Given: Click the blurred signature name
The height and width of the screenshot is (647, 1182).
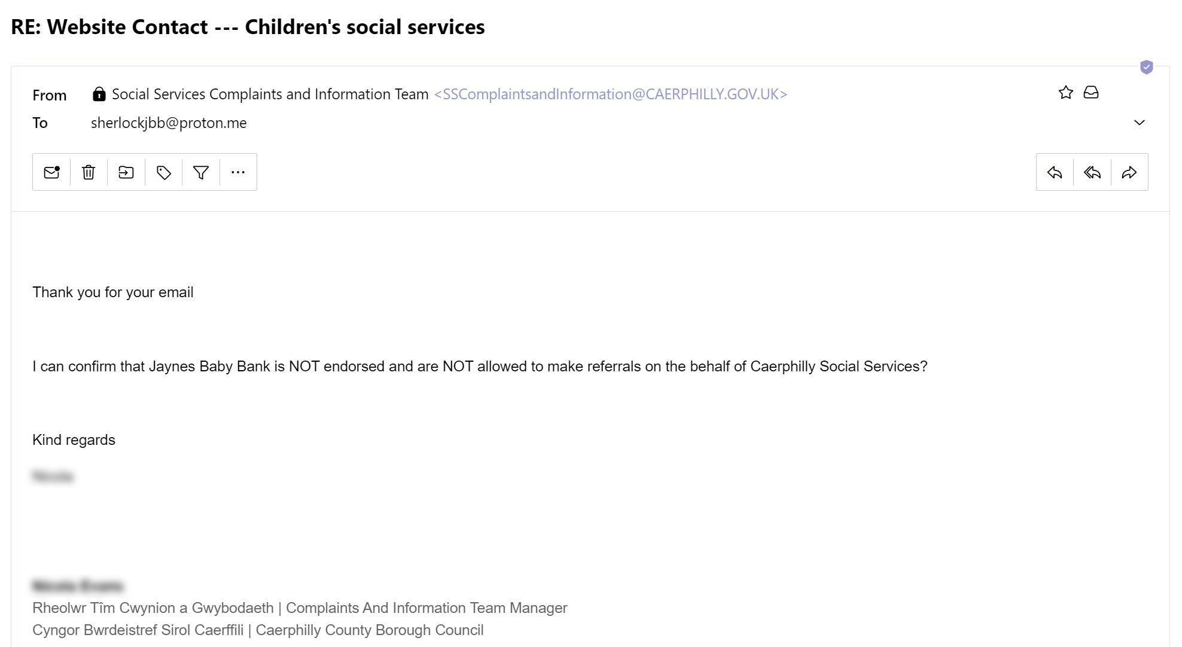Looking at the screenshot, I should [x=78, y=585].
